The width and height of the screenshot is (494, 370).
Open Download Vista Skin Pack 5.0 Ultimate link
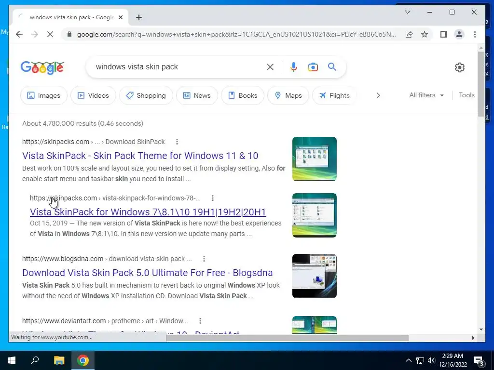pyautogui.click(x=148, y=273)
